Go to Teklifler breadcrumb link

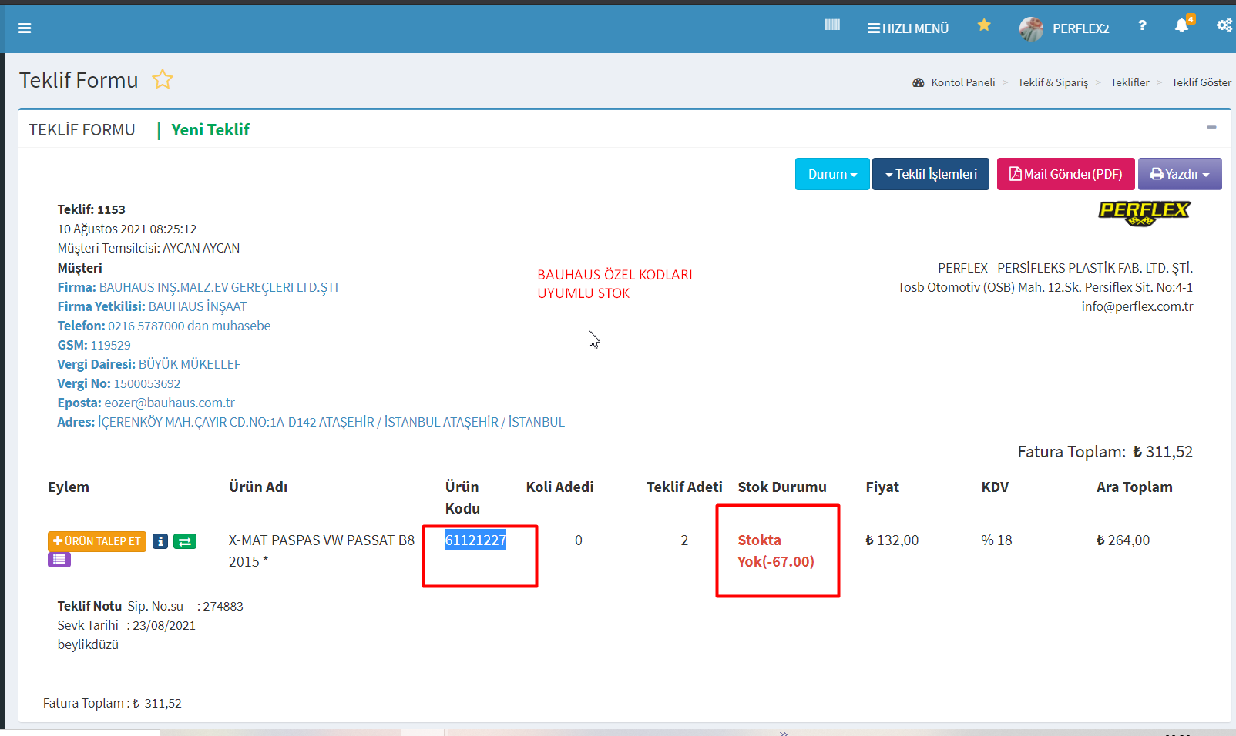pyautogui.click(x=1130, y=82)
